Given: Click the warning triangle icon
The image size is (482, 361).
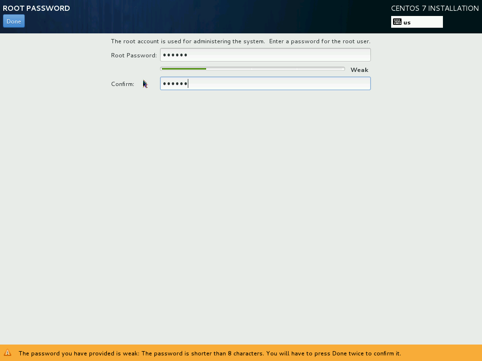Looking at the screenshot, I should [x=8, y=353].
